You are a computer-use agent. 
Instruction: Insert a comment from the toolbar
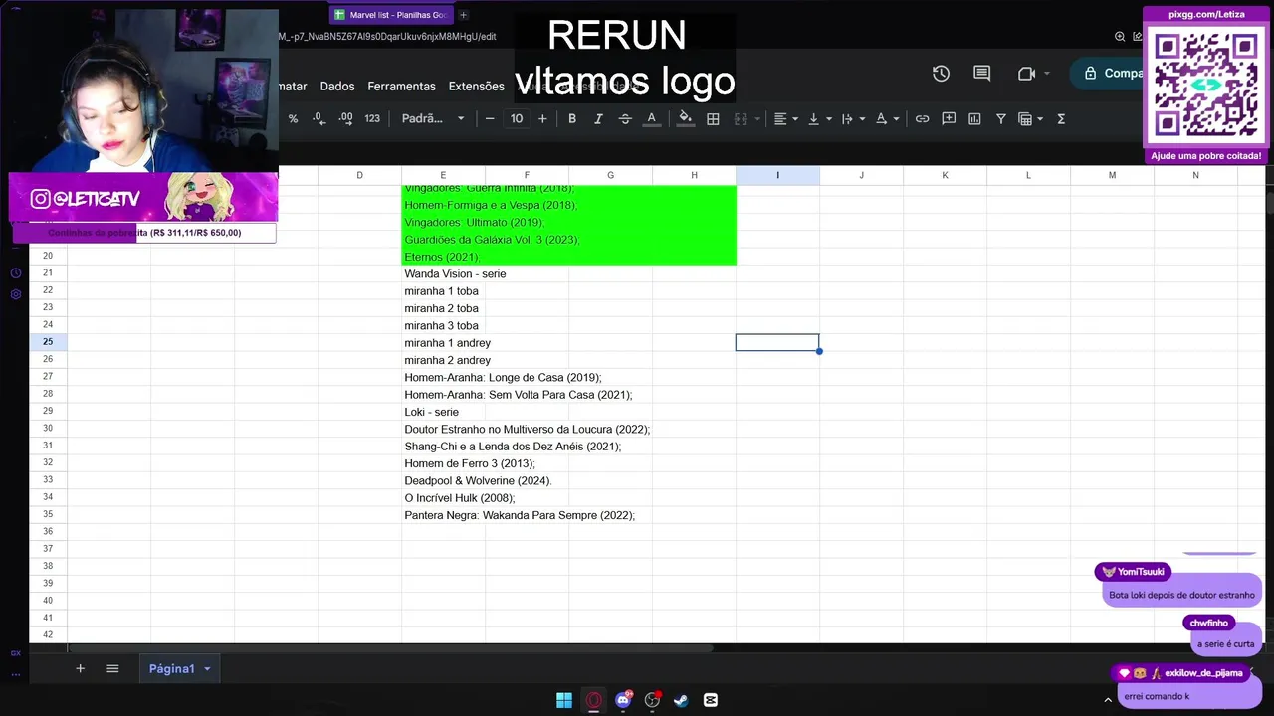coord(949,118)
